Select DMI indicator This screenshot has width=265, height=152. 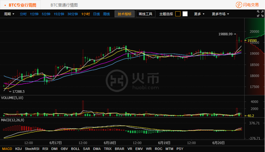click(54, 149)
